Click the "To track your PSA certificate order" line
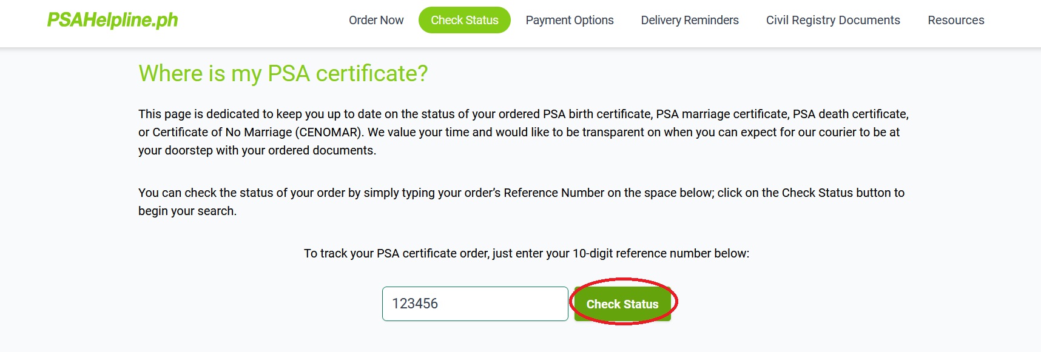1041x352 pixels. coord(526,253)
